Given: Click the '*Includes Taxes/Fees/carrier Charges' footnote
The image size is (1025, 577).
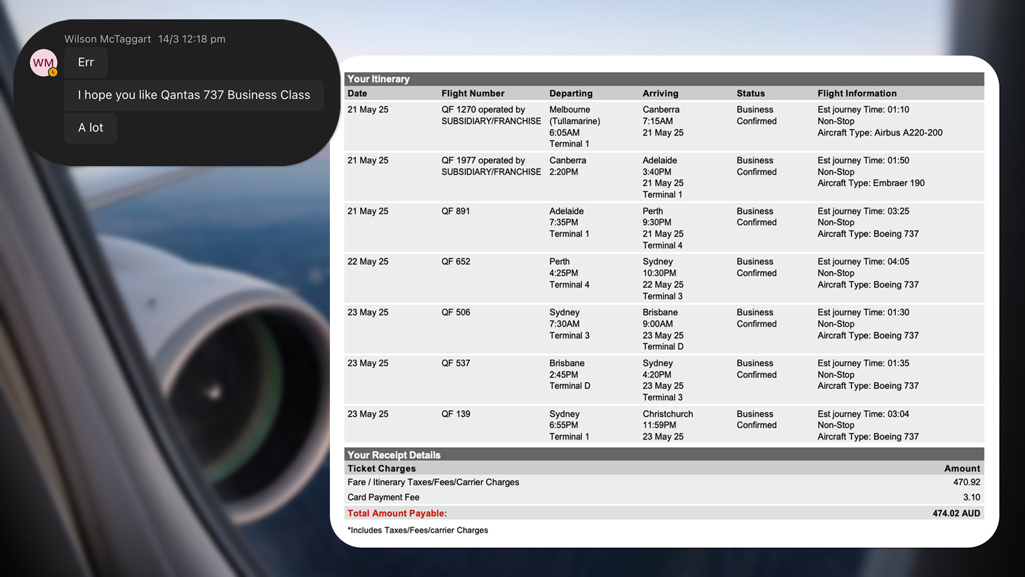Looking at the screenshot, I should [x=417, y=531].
